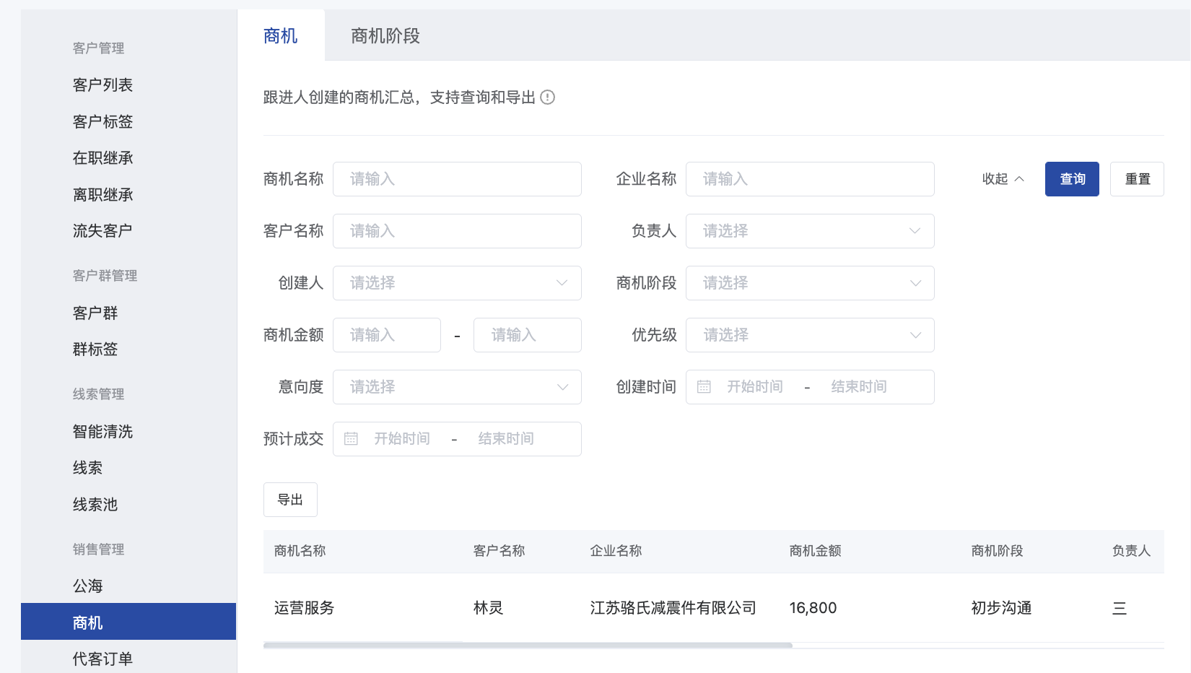The height and width of the screenshot is (673, 1191).
Task: Click the 负责人 column header
Action: point(1132,551)
